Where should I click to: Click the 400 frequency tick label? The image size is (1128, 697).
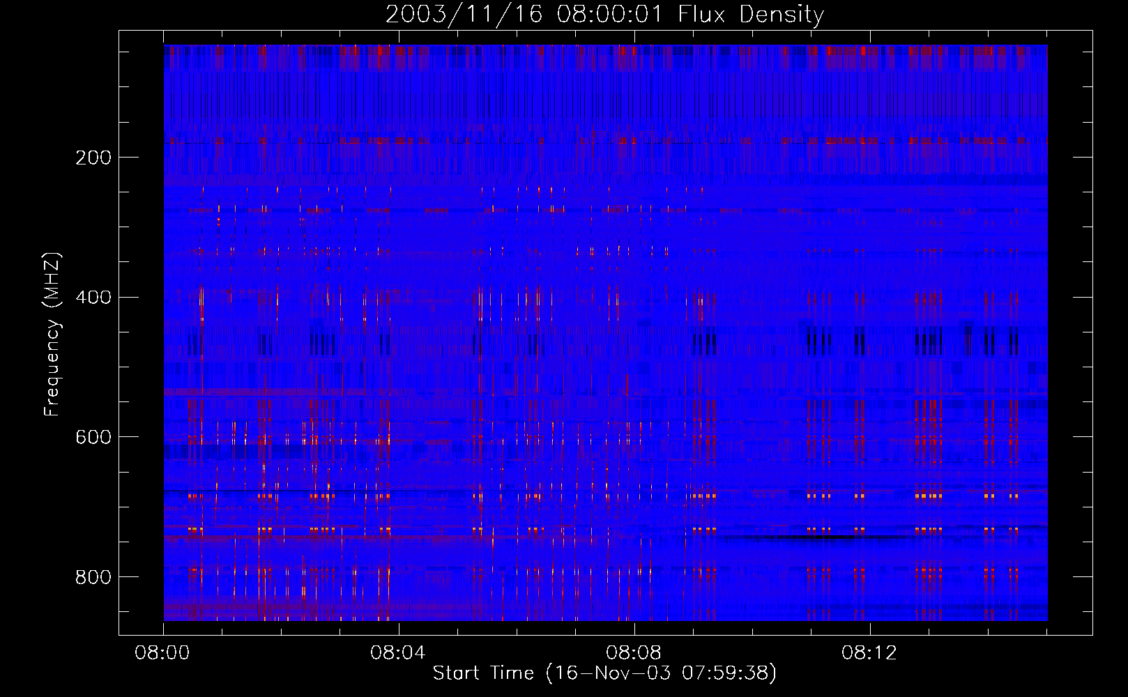pyautogui.click(x=93, y=298)
